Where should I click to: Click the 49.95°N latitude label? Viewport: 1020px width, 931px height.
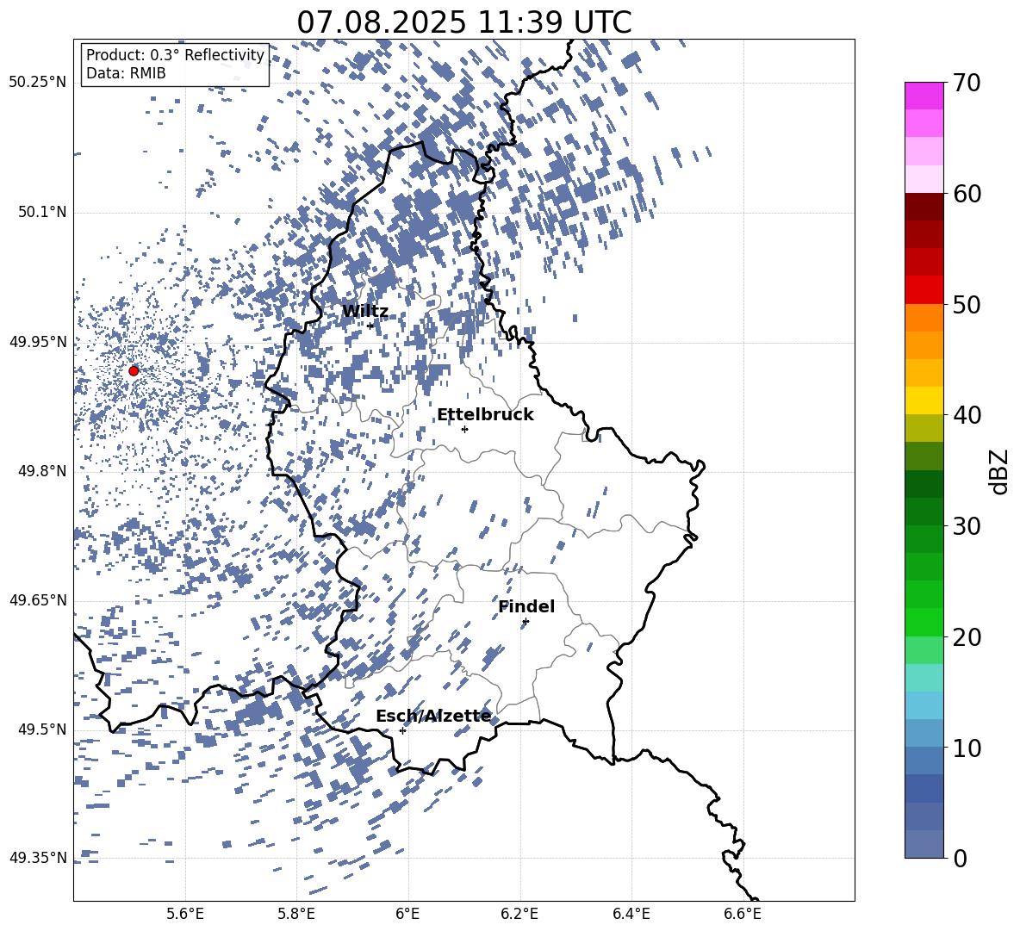coord(38,342)
